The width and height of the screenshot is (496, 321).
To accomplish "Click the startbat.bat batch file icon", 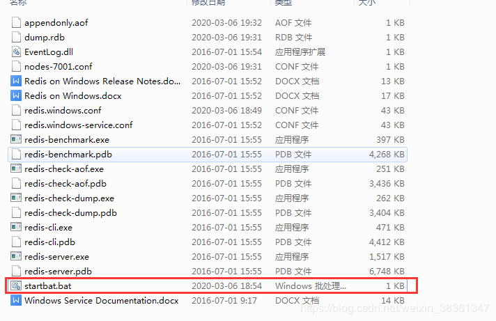I will pyautogui.click(x=16, y=285).
